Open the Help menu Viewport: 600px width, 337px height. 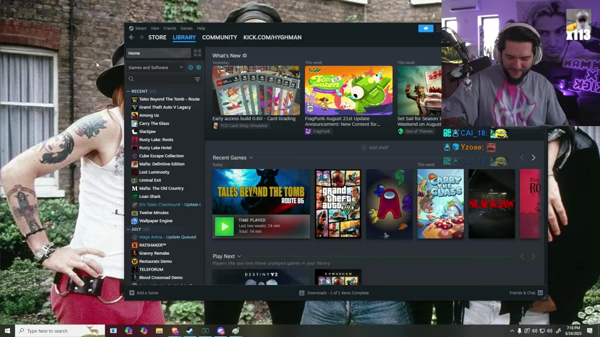[x=201, y=29]
